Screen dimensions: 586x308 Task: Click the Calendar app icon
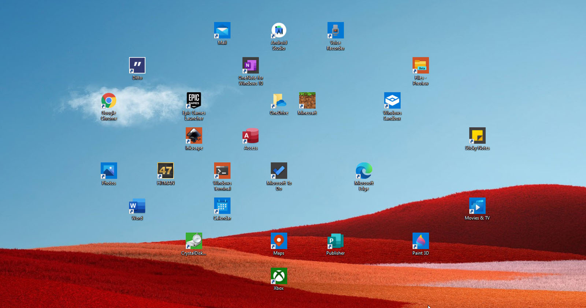pos(222,206)
